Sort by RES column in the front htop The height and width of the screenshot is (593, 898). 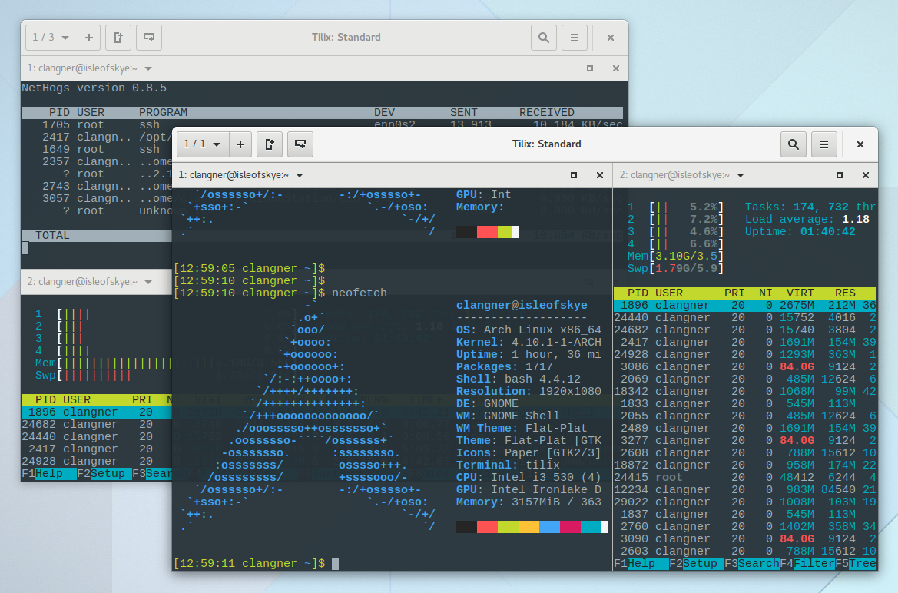(845, 293)
